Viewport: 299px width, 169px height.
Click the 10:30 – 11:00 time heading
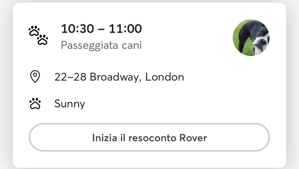101,29
